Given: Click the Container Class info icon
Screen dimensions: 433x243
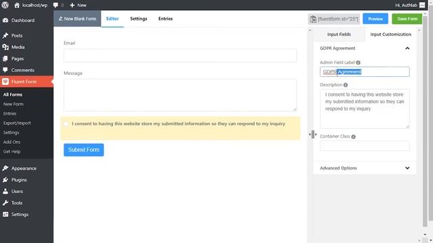Looking at the screenshot, I should (x=353, y=136).
